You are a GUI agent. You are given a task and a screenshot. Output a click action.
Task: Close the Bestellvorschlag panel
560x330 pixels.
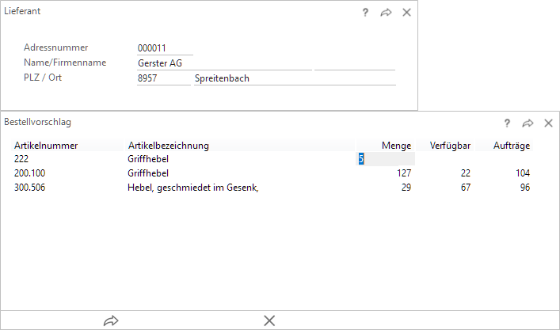(x=548, y=123)
